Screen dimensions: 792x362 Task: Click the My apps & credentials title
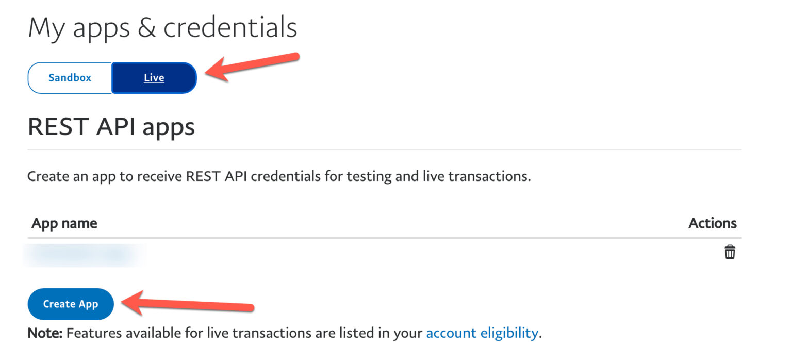(162, 27)
